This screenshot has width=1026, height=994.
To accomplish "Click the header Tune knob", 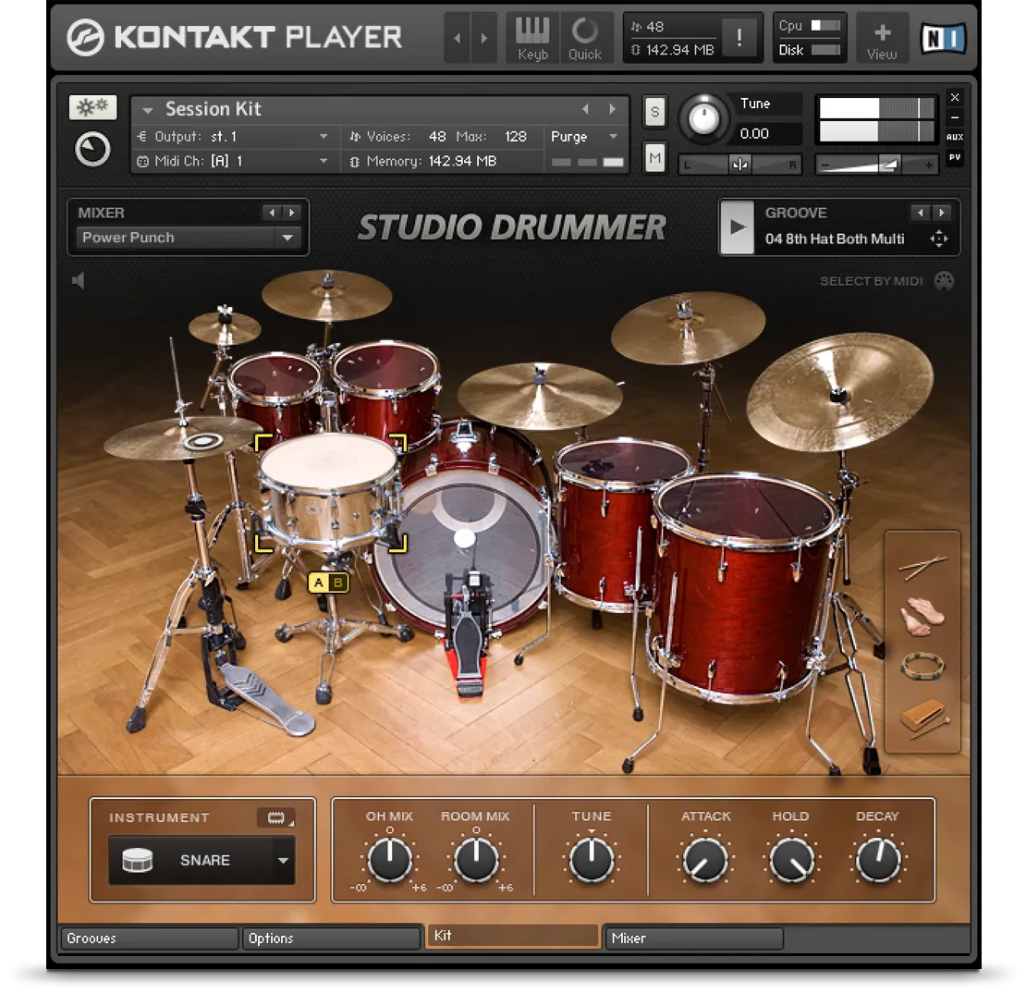I will 703,119.
